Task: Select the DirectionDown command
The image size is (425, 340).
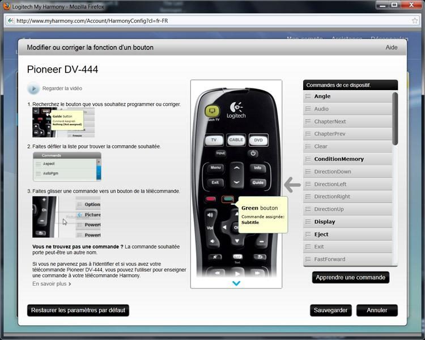Action: coord(347,172)
